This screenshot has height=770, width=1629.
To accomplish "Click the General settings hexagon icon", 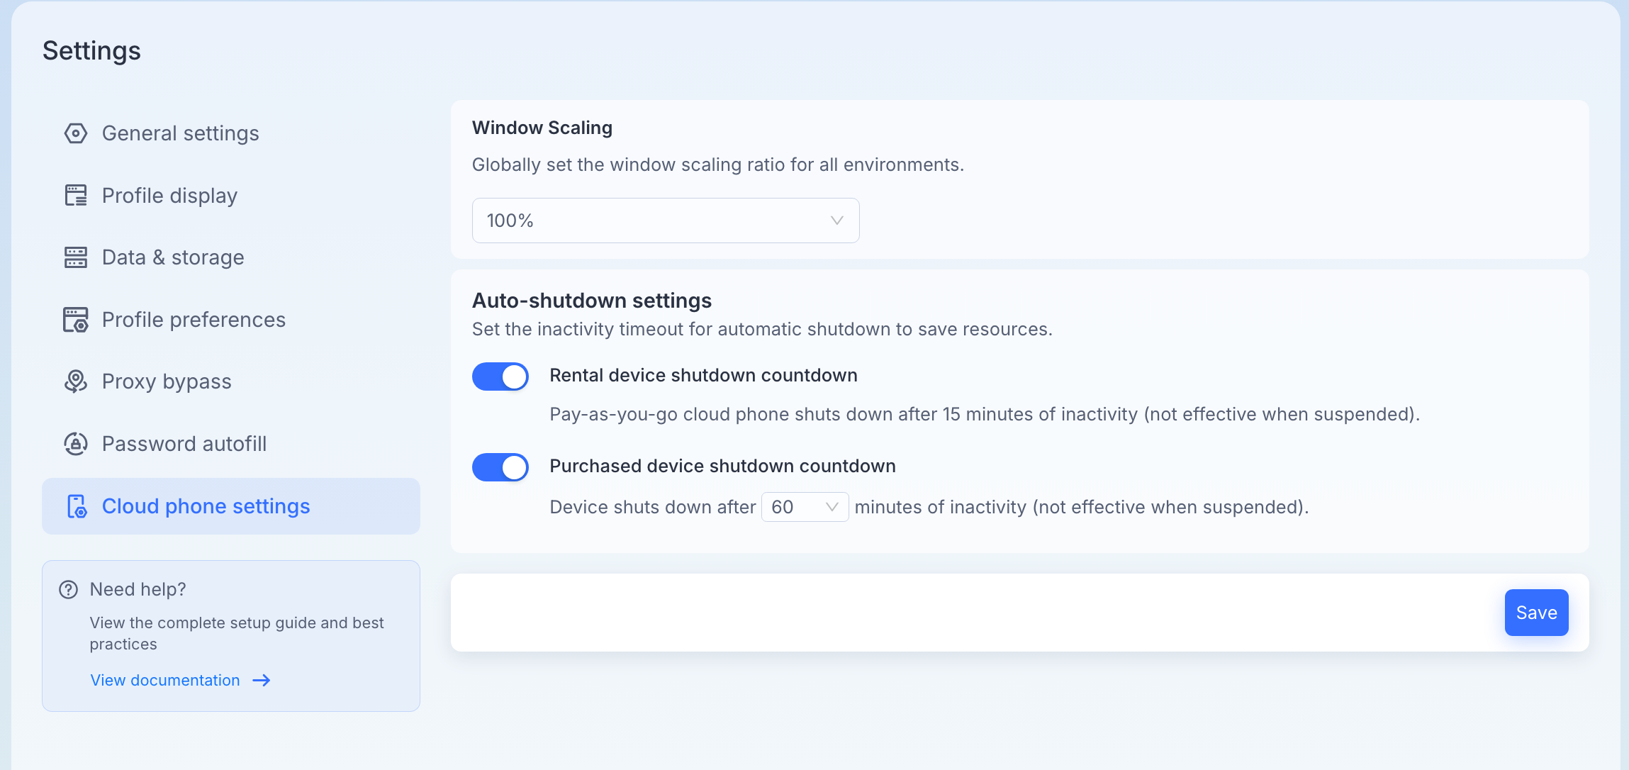I will pos(76,133).
